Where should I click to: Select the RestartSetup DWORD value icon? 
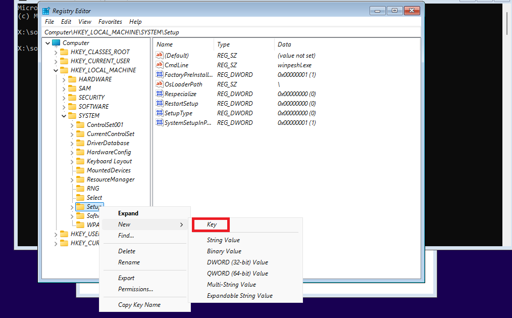[x=160, y=104]
